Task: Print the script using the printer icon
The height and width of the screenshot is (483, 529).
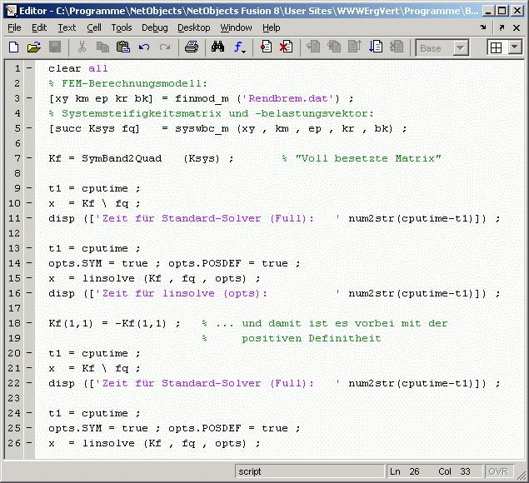Action: tap(191, 47)
